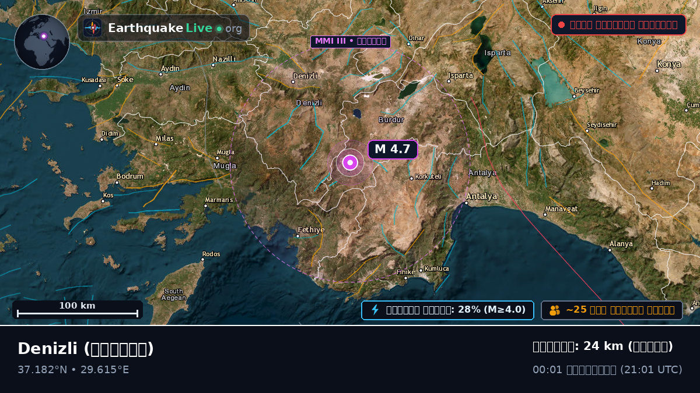
Task: Open the globe minimap thumbnail
Action: [x=42, y=42]
